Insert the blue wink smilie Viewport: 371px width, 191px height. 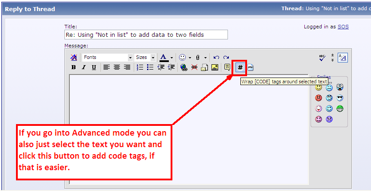[329, 109]
